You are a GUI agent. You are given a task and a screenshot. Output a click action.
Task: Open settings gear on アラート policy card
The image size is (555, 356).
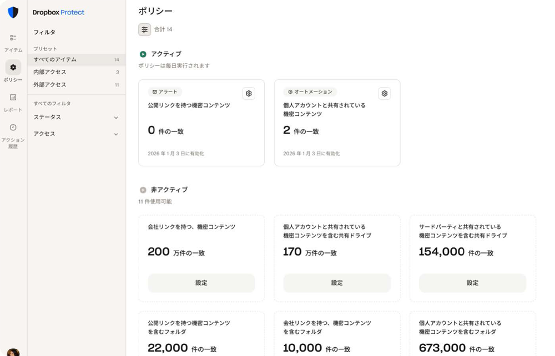coord(249,93)
